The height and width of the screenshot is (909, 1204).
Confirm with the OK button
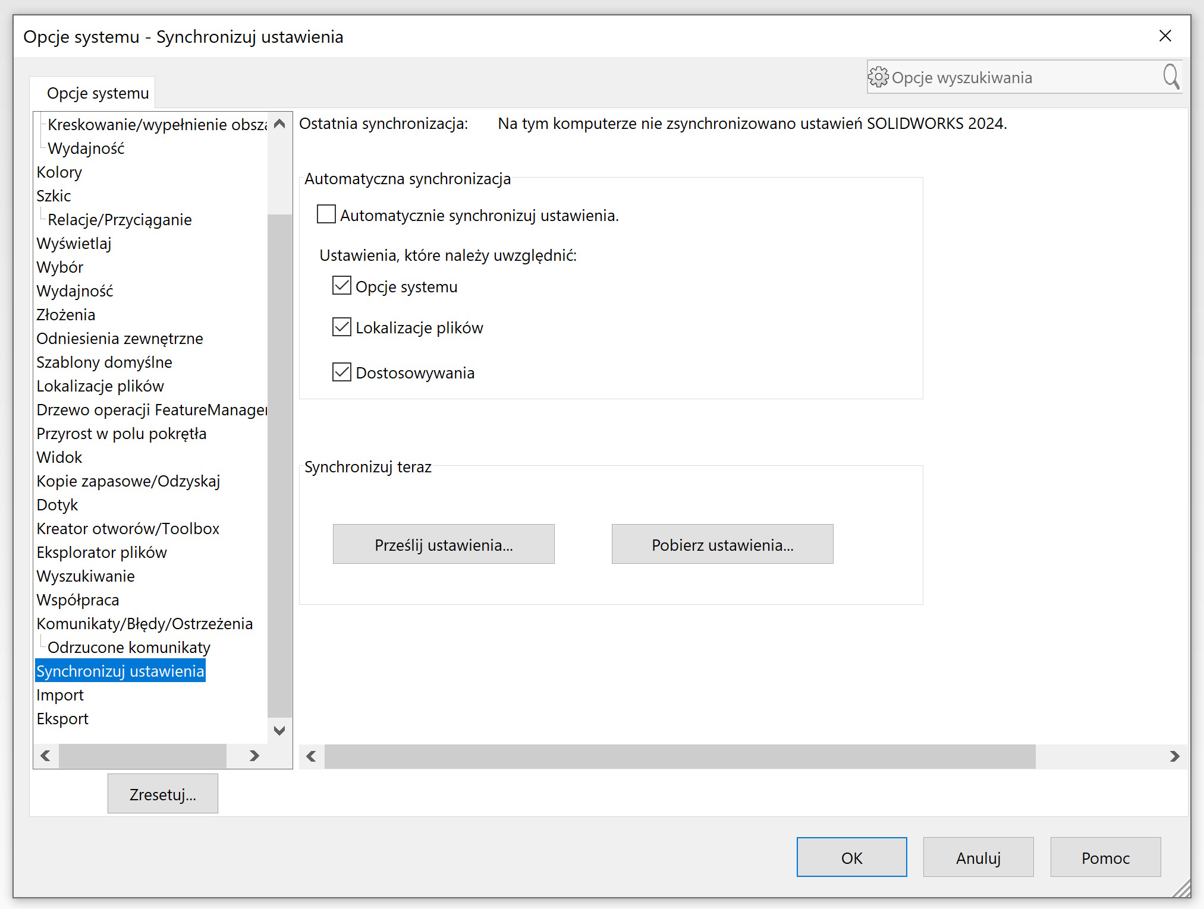pyautogui.click(x=851, y=857)
